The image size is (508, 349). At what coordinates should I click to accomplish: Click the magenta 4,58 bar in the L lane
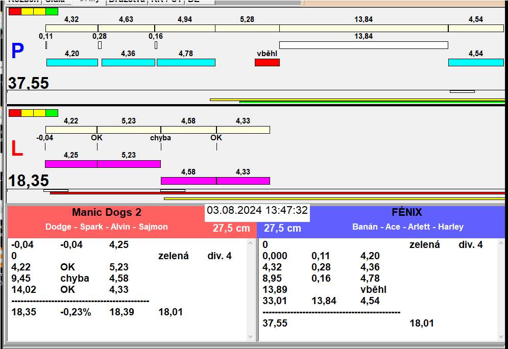click(x=188, y=181)
